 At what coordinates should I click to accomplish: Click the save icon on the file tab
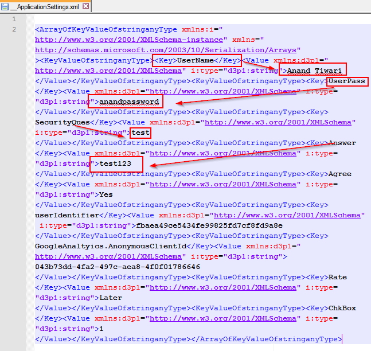click(5, 6)
